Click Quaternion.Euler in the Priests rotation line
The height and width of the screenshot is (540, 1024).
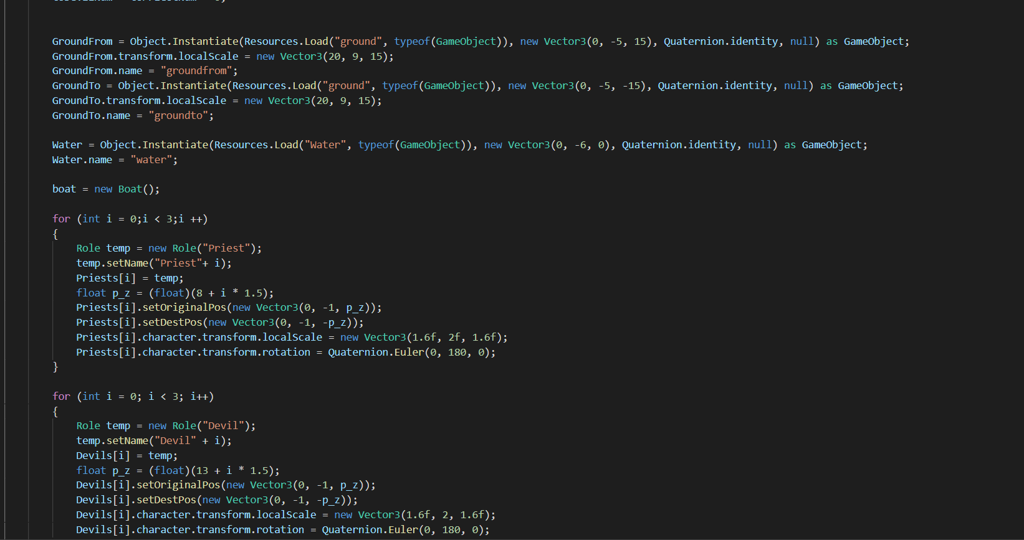pyautogui.click(x=376, y=353)
